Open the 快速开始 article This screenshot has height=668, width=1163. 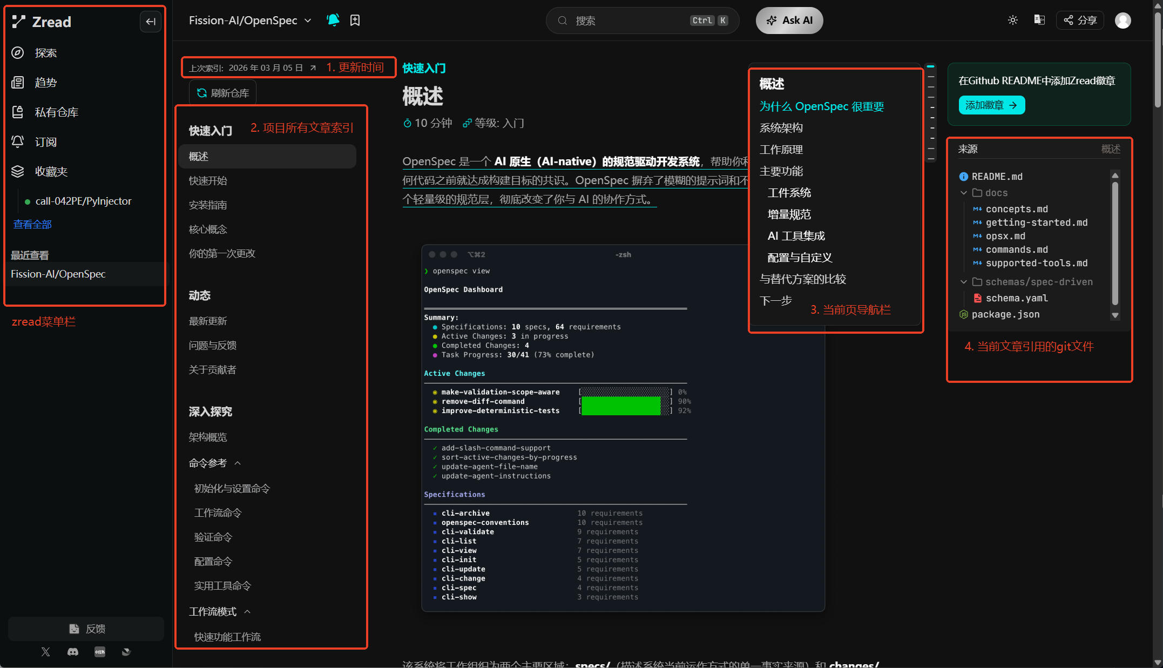tap(208, 181)
